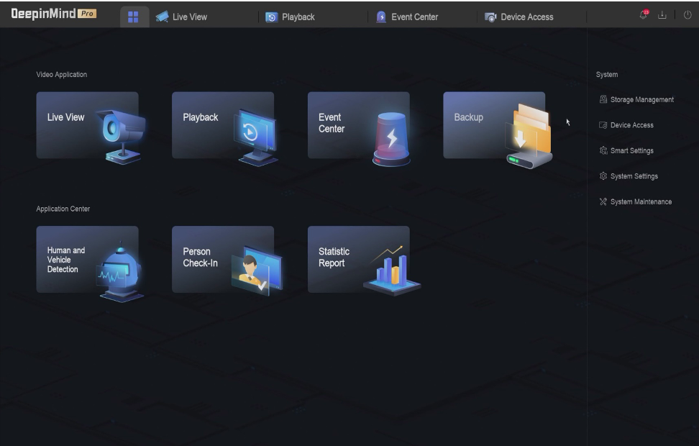Open Storage Management in System panel
Image resolution: width=699 pixels, height=446 pixels.
pos(636,100)
